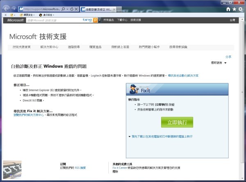Click the green 立即執行 button
This screenshot has height=182, width=246.
(177, 122)
